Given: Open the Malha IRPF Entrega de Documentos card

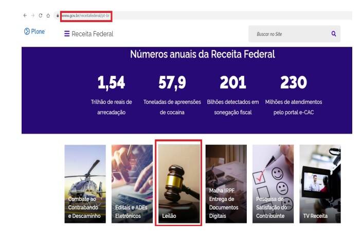Looking at the screenshot, I should [x=226, y=184].
